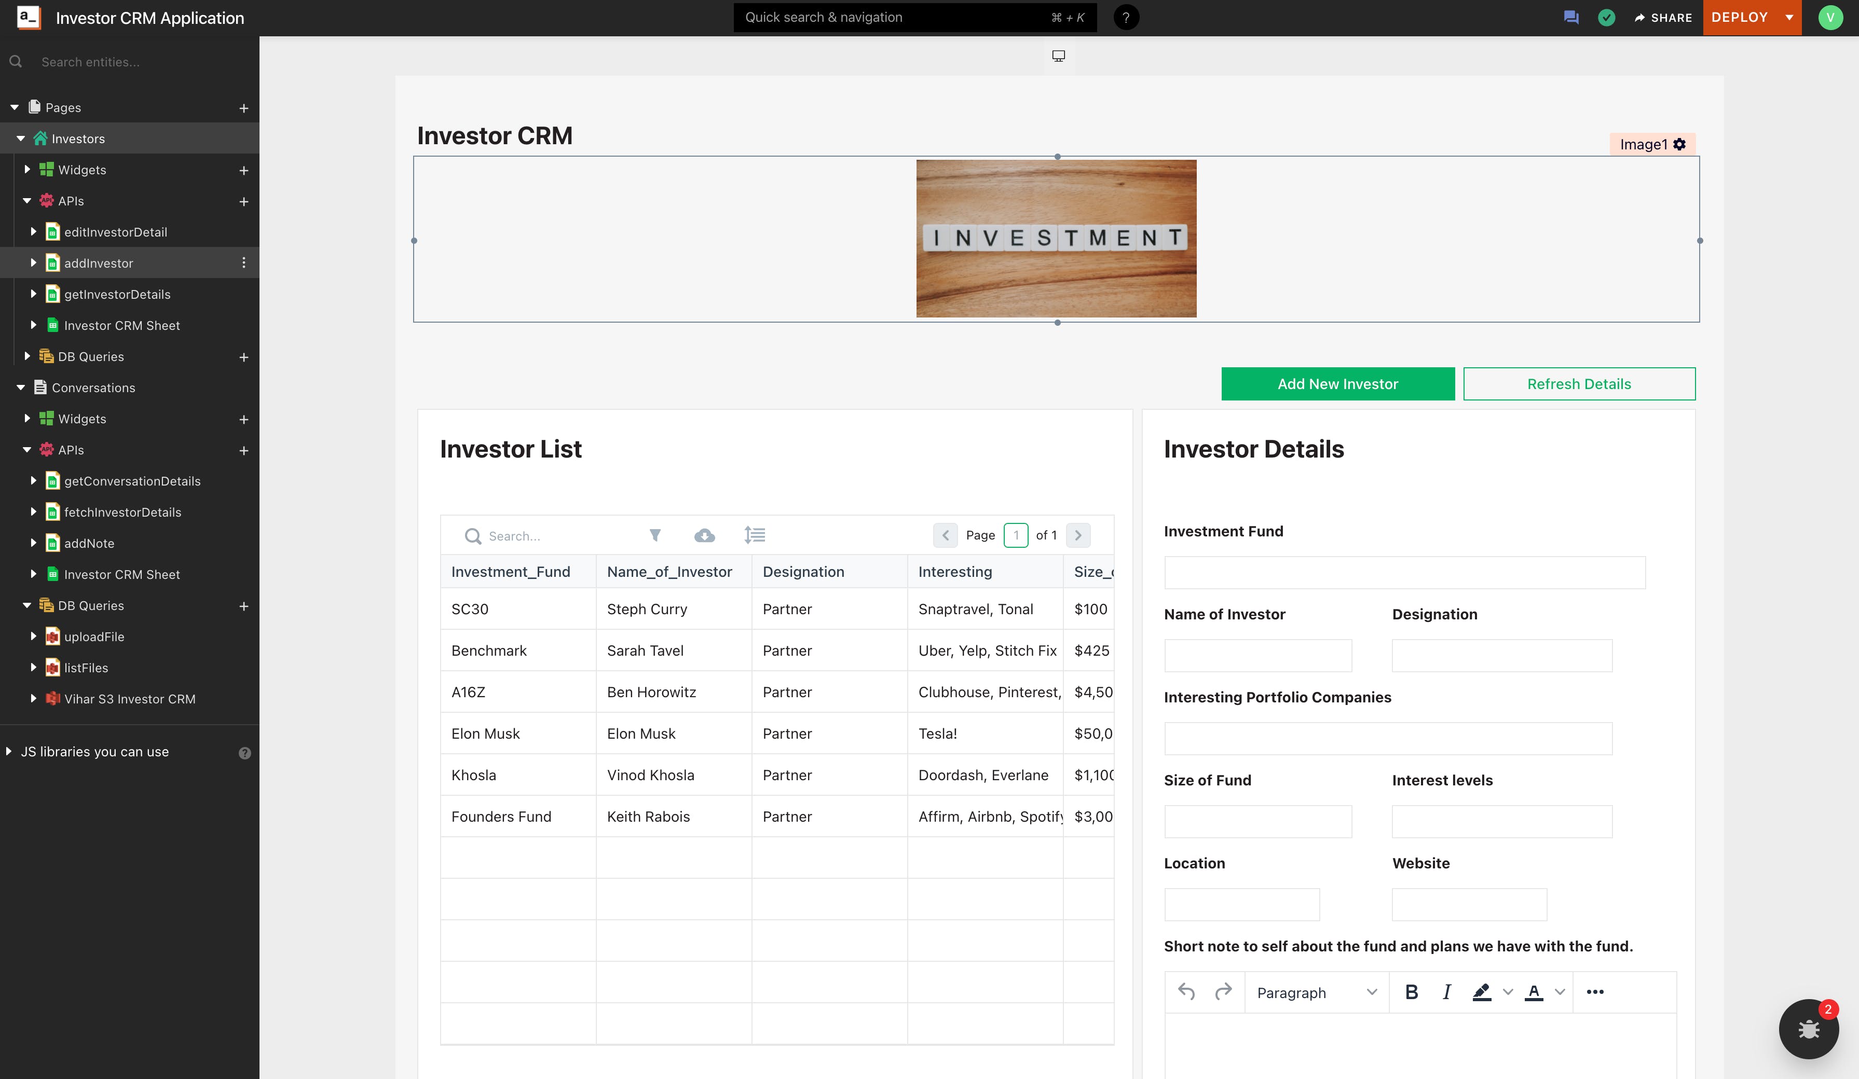1859x1079 pixels.
Task: Click the Add New Investor button
Action: (1337, 384)
